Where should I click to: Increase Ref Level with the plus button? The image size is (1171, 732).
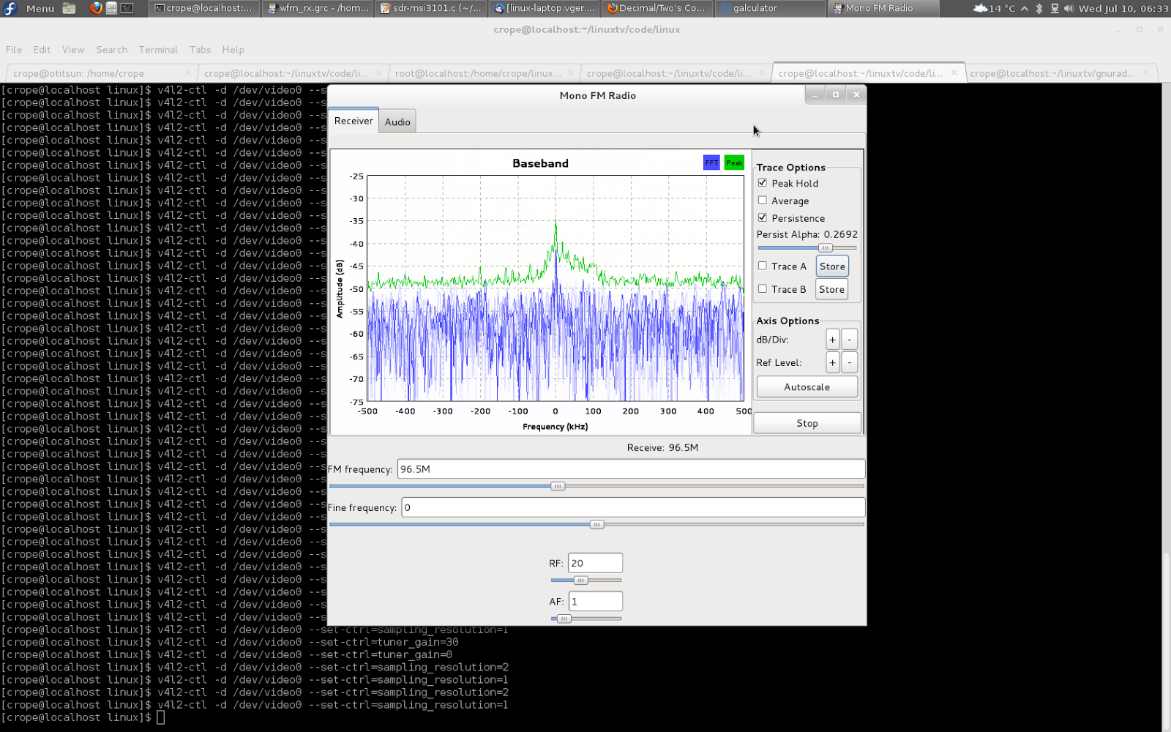832,362
